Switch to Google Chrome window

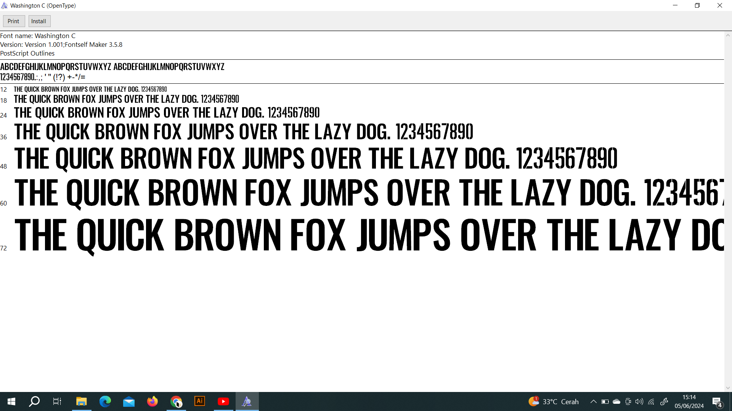click(x=176, y=401)
